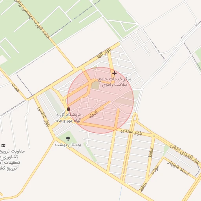Select the مولانا street label
The height and width of the screenshot is (201, 201).
(155, 170)
